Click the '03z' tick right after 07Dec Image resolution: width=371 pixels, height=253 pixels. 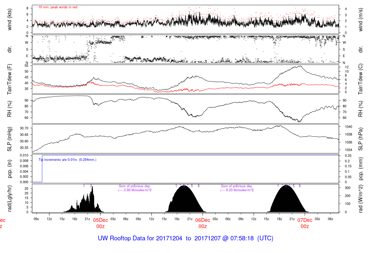(x=317, y=219)
